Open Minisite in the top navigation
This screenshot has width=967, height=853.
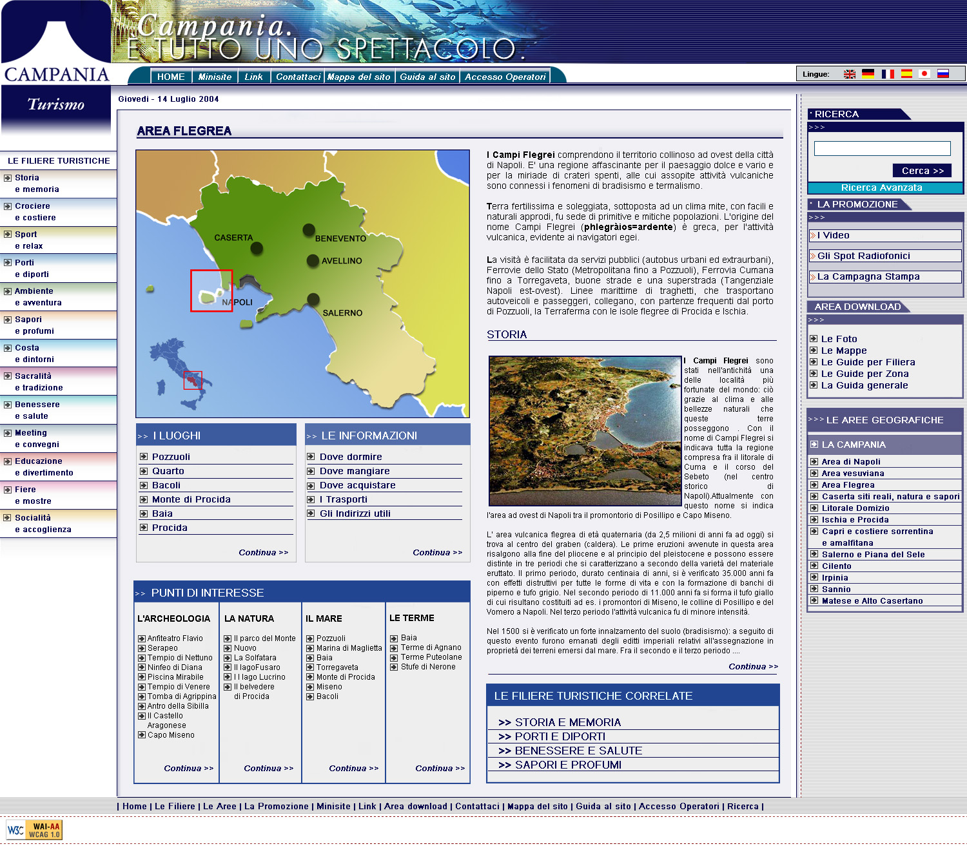click(215, 77)
